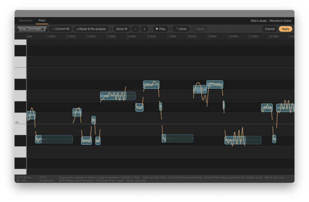
Task: Select the low note blob at 3s
Action: (87, 141)
